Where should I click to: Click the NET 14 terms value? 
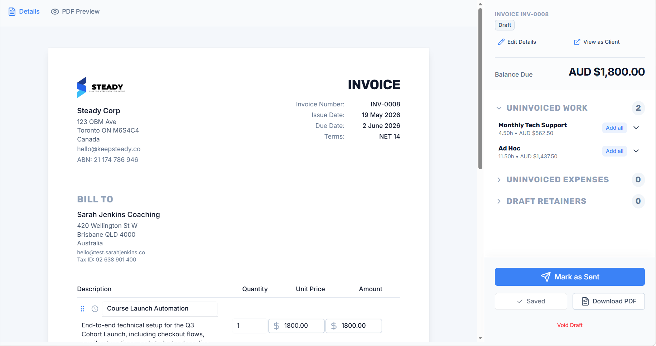[390, 136]
